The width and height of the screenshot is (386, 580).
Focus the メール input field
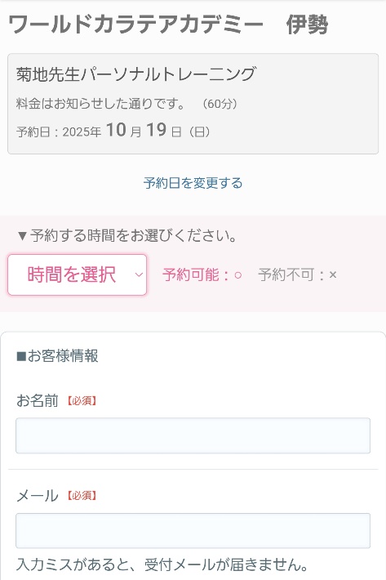click(193, 531)
